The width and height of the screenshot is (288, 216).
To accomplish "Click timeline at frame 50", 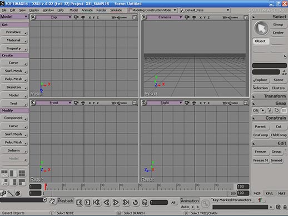I will 140,187.
